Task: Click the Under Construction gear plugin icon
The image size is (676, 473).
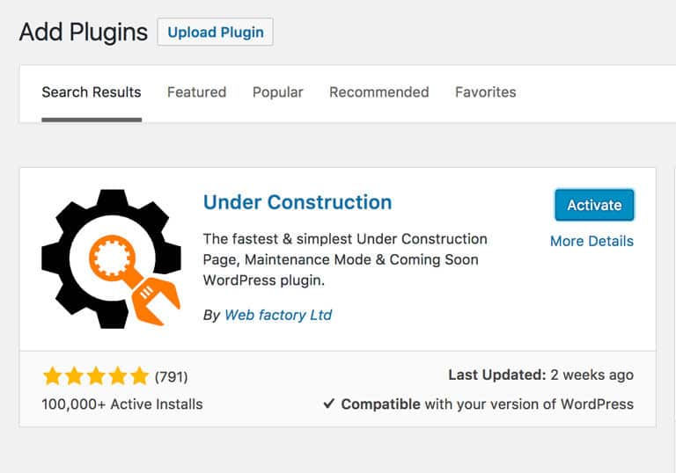Action: (x=112, y=258)
